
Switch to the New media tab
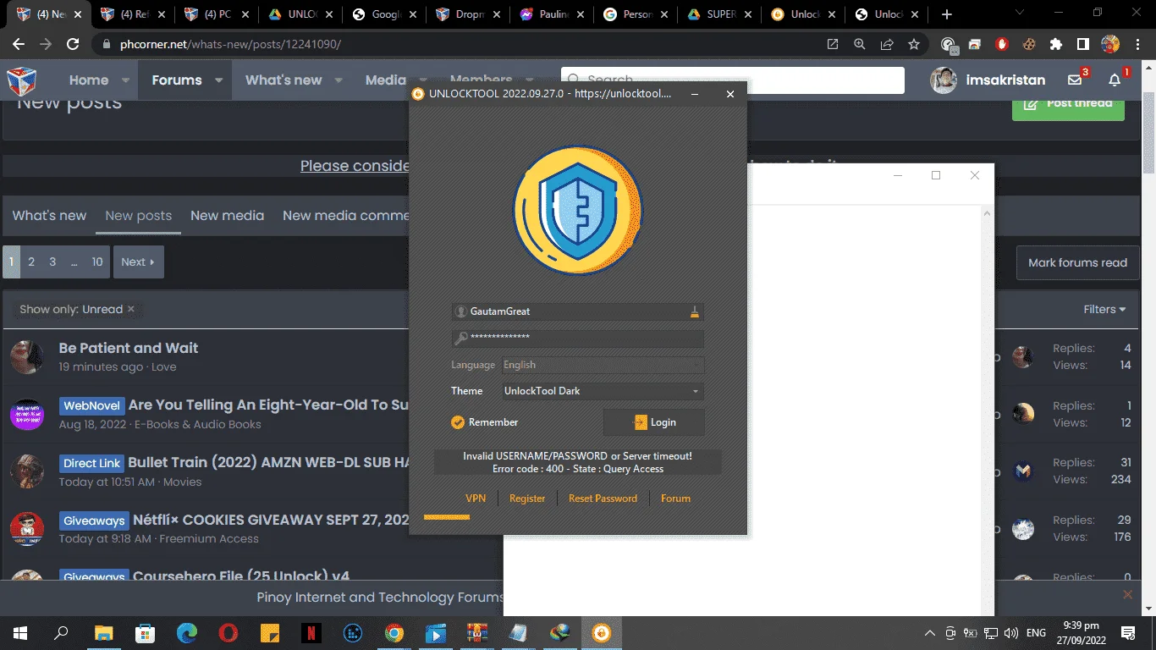pyautogui.click(x=227, y=216)
